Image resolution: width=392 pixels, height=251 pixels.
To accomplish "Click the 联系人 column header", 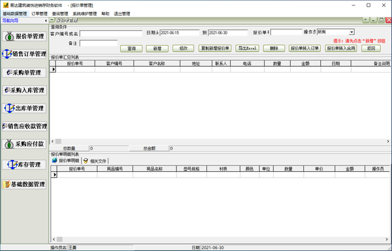I will tap(221, 63).
